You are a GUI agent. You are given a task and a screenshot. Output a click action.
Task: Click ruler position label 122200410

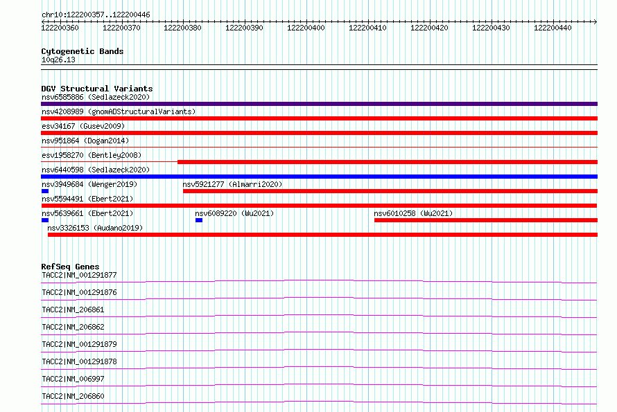[x=367, y=28]
